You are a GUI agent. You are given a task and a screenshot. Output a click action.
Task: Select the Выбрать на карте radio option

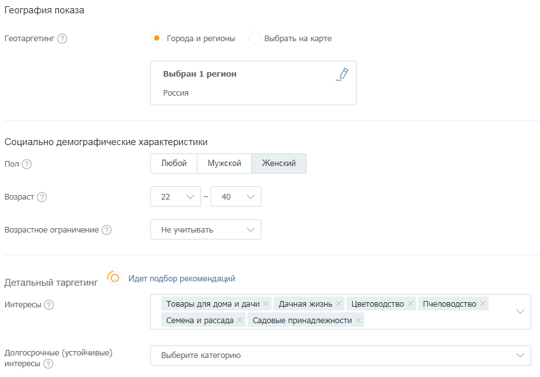click(254, 38)
